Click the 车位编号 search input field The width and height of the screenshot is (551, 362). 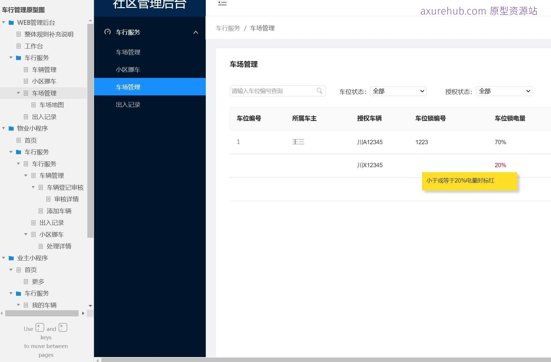point(271,91)
